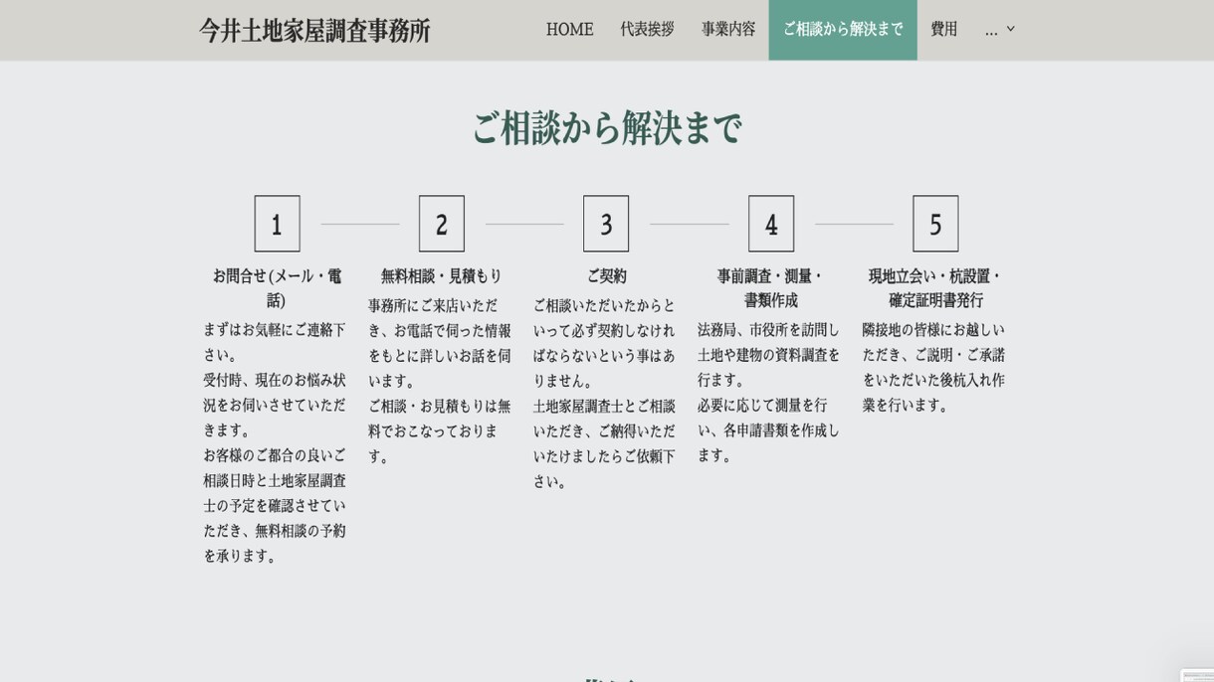Click the 事前調査・測量・書類作成 heading
Screen dimensions: 1214x682
point(771,287)
